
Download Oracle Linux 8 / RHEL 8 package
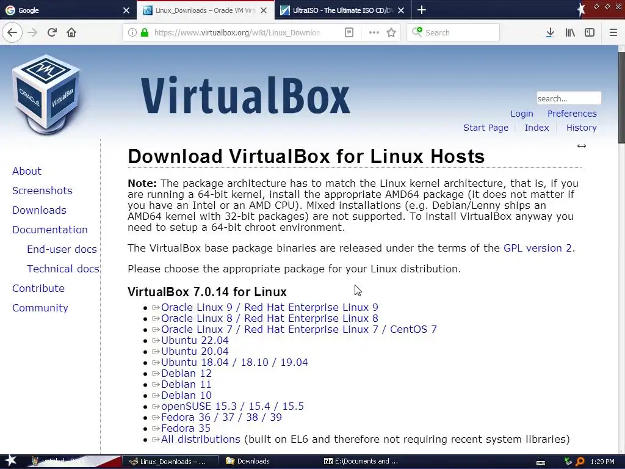tap(269, 318)
